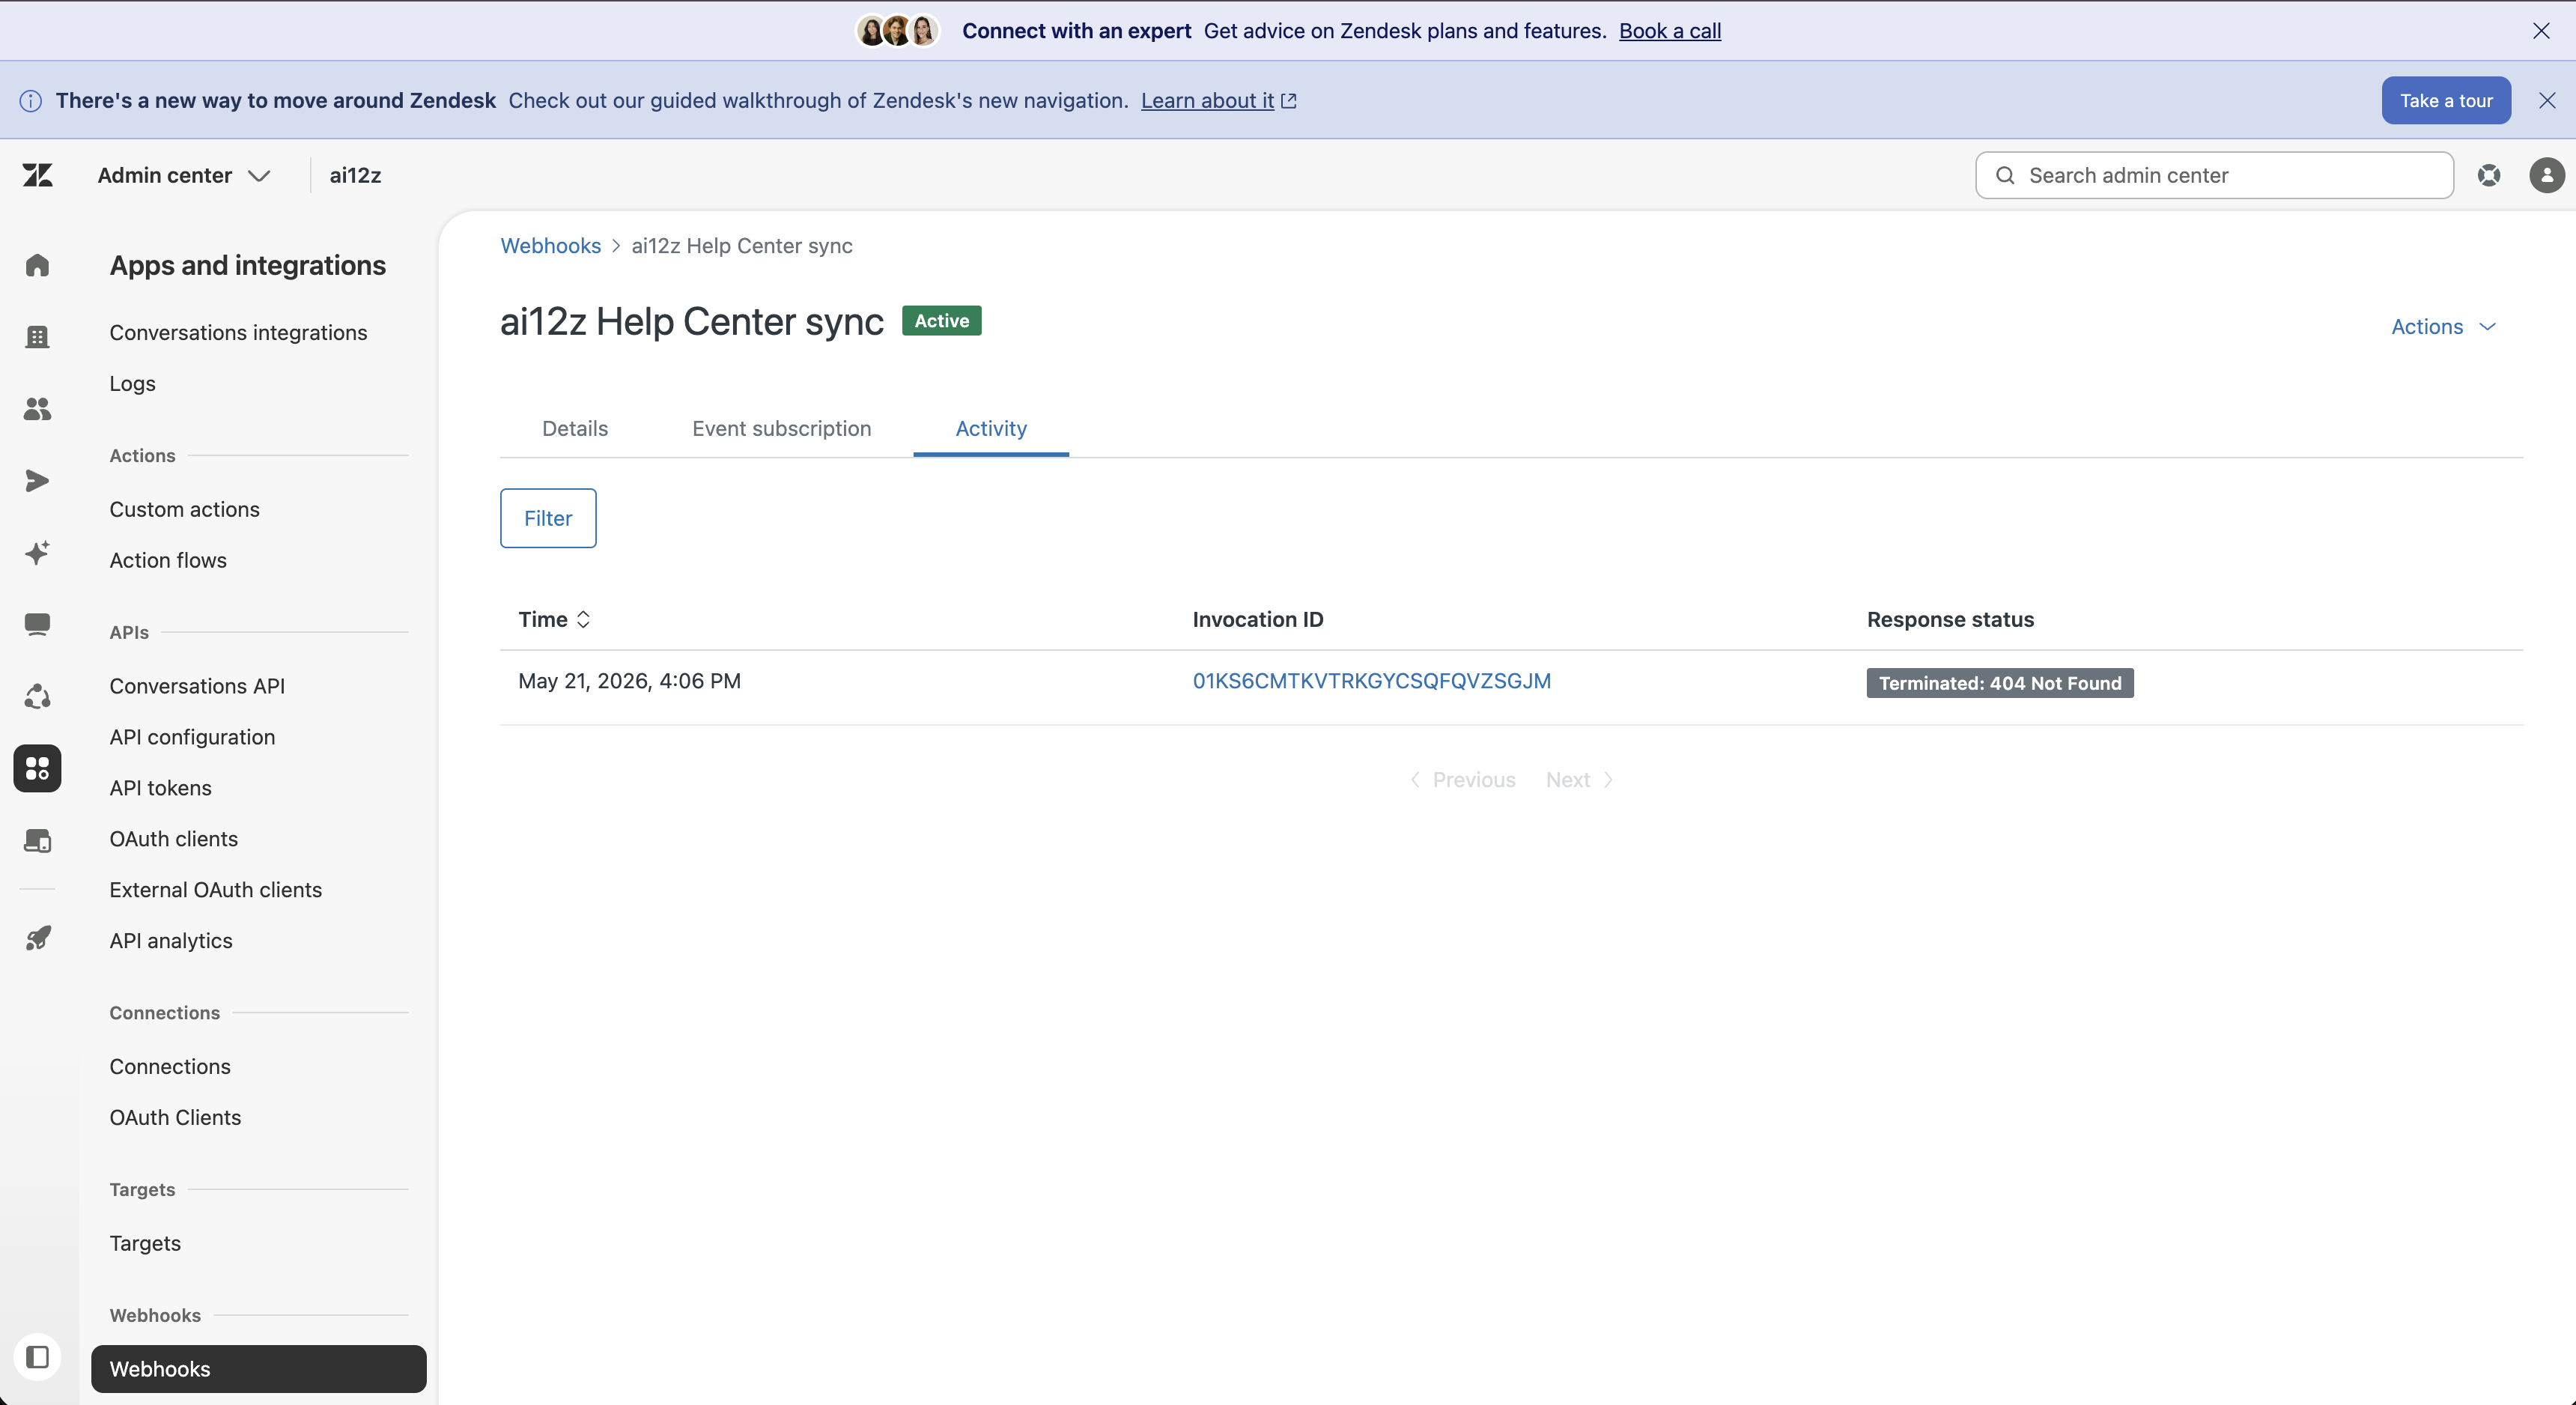This screenshot has width=2576, height=1405.
Task: Open the People icon in the sidebar
Action: click(x=37, y=409)
